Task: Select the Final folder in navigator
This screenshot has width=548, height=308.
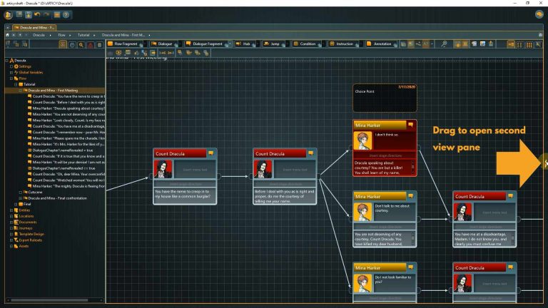Action: [27, 204]
